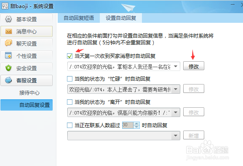Select 自动回复设置 sub-item

[x=27, y=105]
